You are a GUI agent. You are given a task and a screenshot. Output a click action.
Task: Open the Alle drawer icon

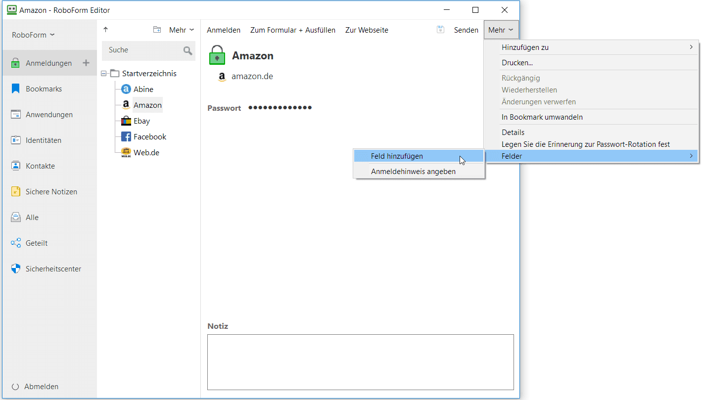click(15, 218)
